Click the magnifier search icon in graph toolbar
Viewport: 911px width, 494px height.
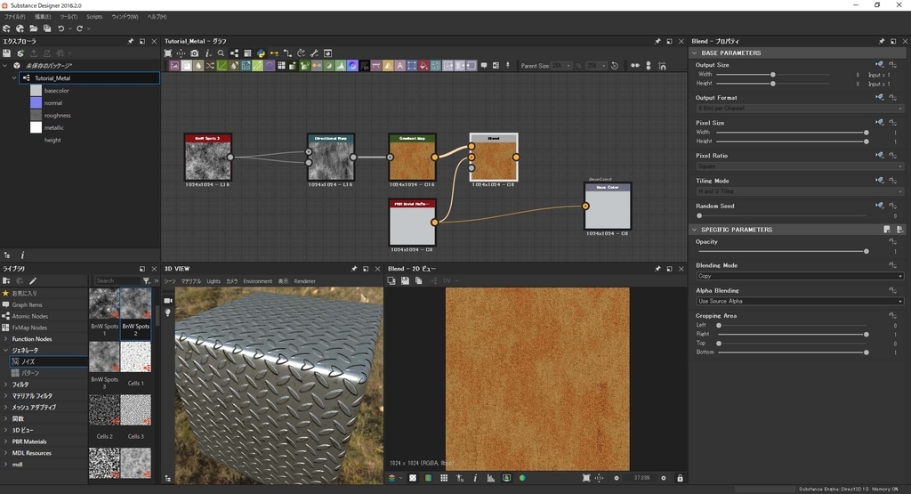[221, 53]
